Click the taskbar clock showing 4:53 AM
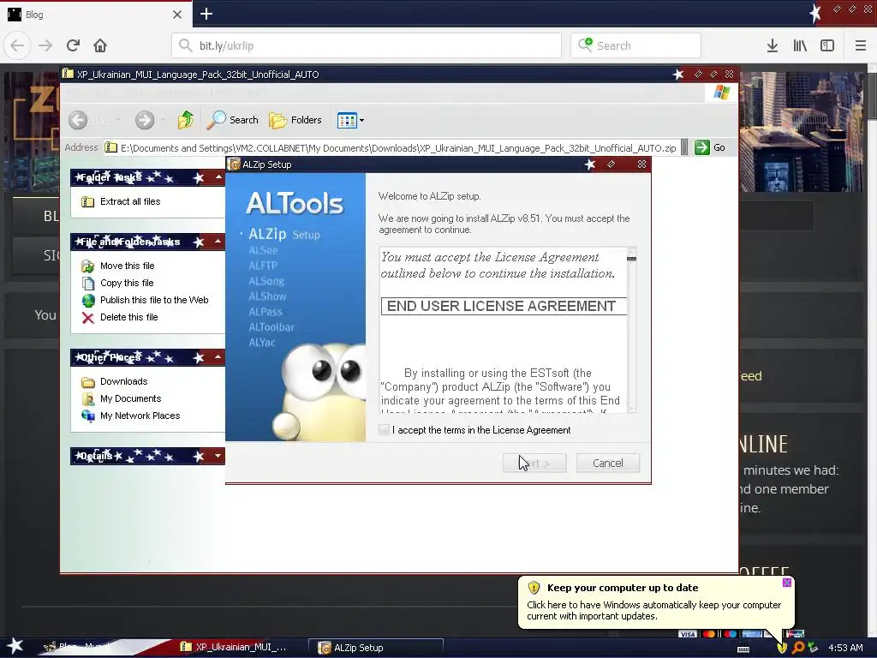Image resolution: width=877 pixels, height=658 pixels. click(x=845, y=648)
